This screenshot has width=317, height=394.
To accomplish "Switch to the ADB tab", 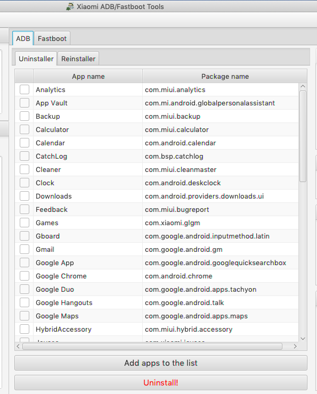I will (x=23, y=38).
